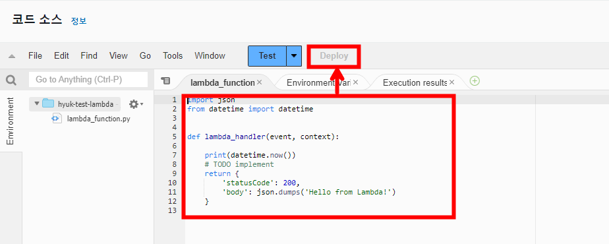Viewport: 609px width, 244px height.
Task: Click the Test button
Action: [267, 56]
